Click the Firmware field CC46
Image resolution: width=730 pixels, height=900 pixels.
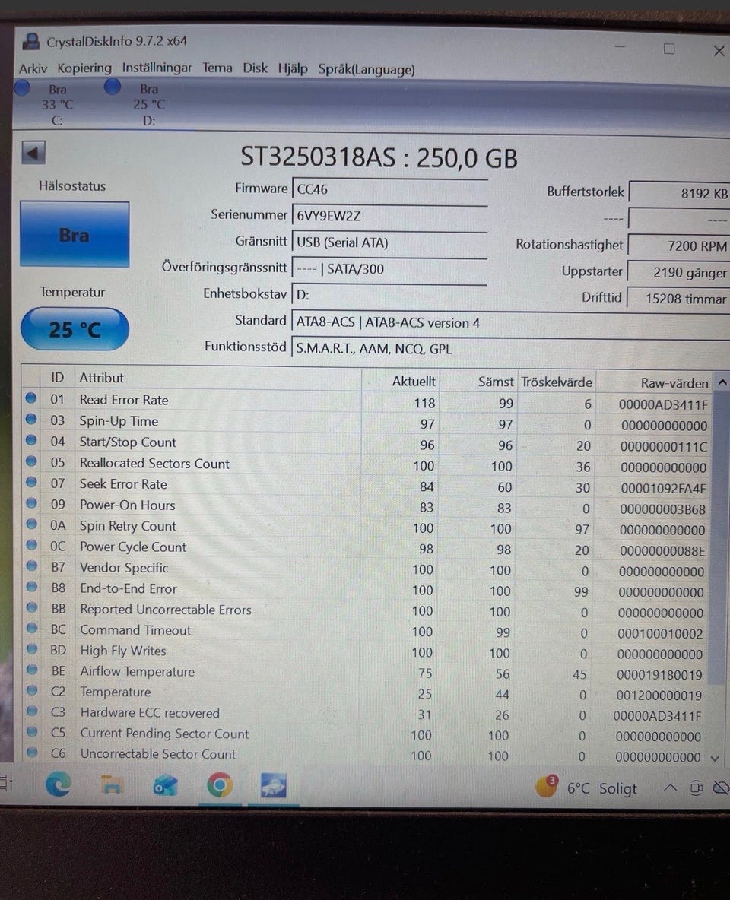[390, 189]
